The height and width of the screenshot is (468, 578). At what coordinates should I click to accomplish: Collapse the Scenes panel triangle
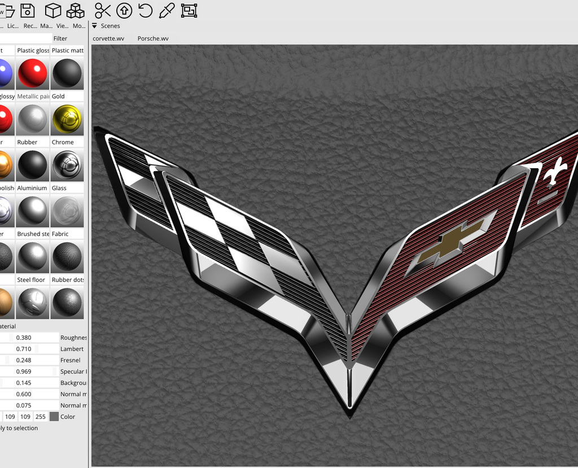[95, 26]
